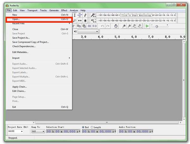Click the Redo arrow icon
The height and width of the screenshot is (144, 190).
tap(108, 26)
